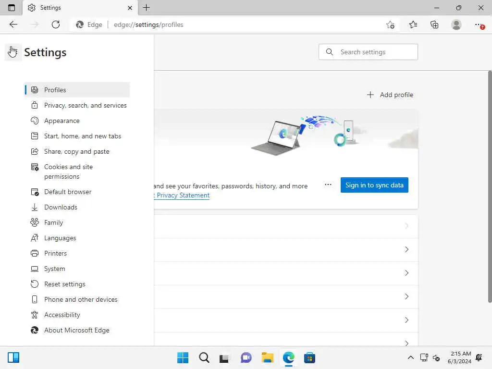Image resolution: width=492 pixels, height=369 pixels.
Task: Expand the fourth profile settings row chevron
Action: coord(406,296)
